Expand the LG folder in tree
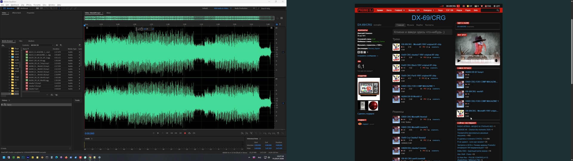This screenshot has height=161, width=573. (9, 83)
